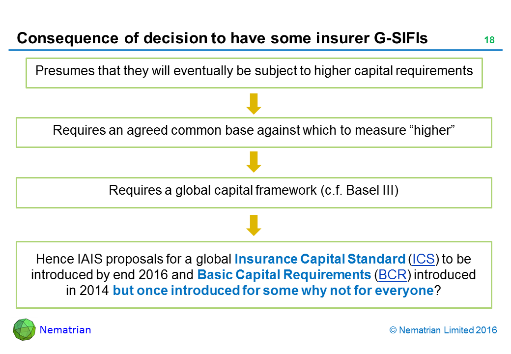This screenshot has height=354, width=511.
Task: Click the quoted word "higher"
Action: (x=432, y=131)
